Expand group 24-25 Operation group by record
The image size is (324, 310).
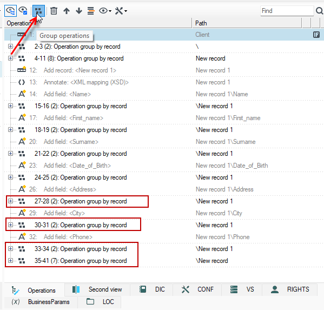10,177
